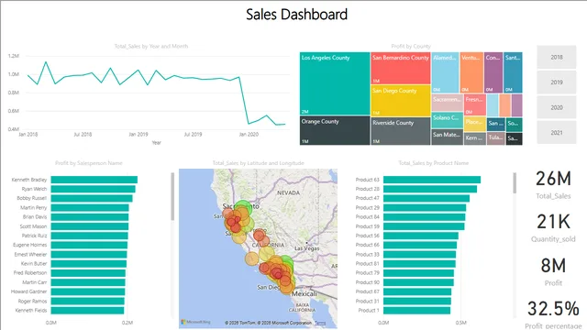Open the map Terms link
The height and width of the screenshot is (330, 587).
tap(320, 323)
